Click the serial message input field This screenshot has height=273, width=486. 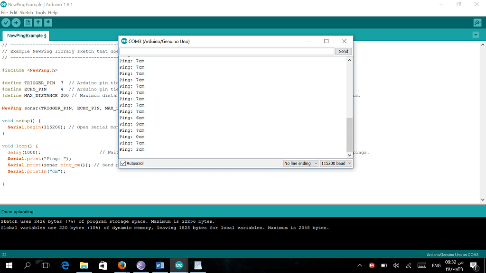(228, 51)
